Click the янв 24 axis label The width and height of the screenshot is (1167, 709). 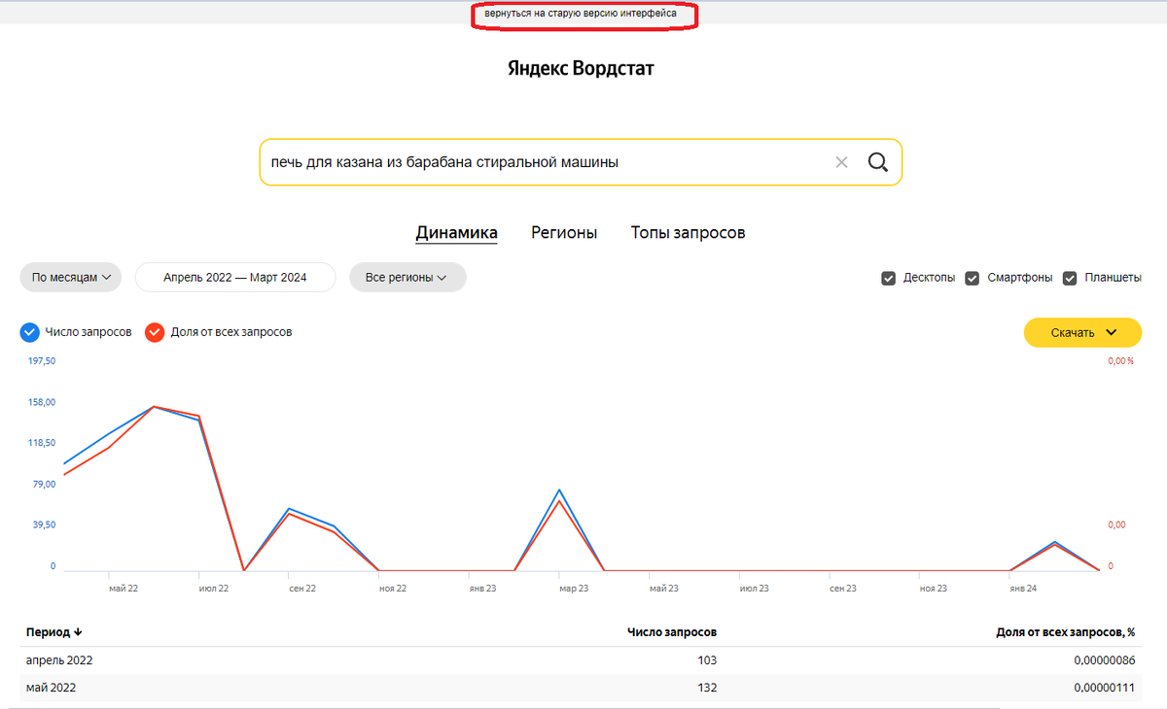(1023, 589)
